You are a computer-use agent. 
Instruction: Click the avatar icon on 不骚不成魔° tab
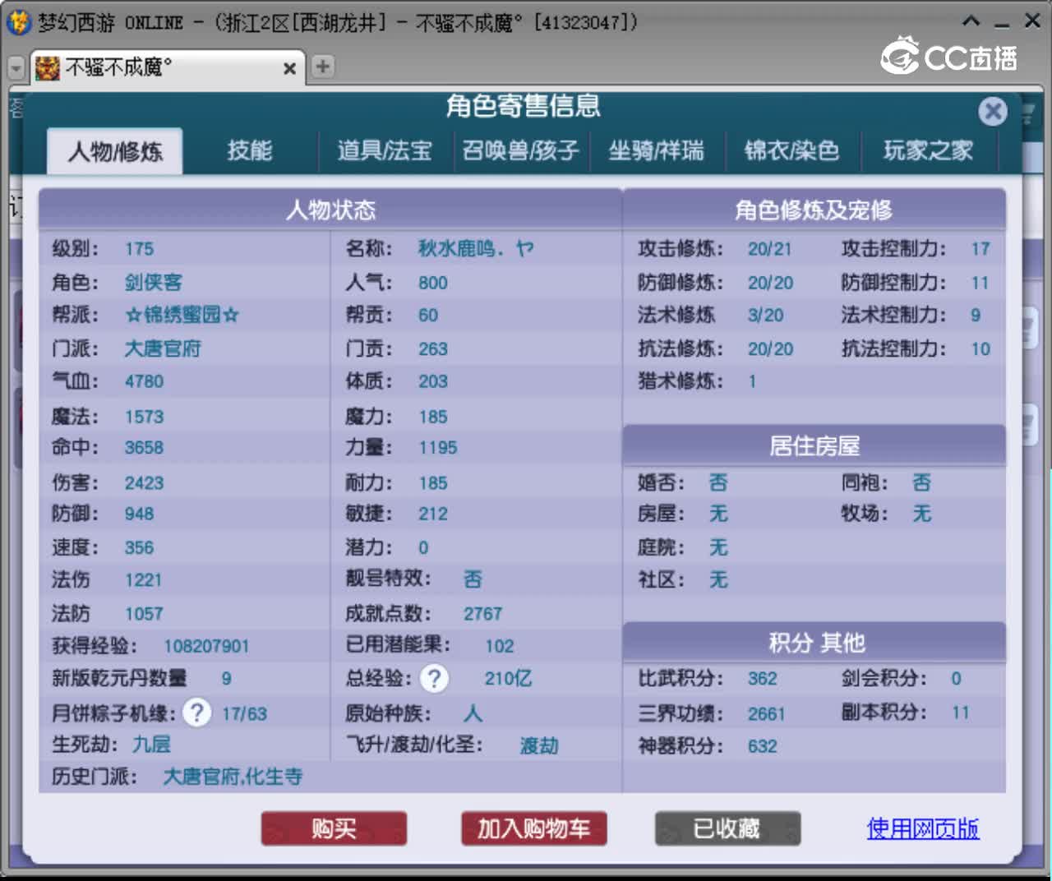coord(48,67)
